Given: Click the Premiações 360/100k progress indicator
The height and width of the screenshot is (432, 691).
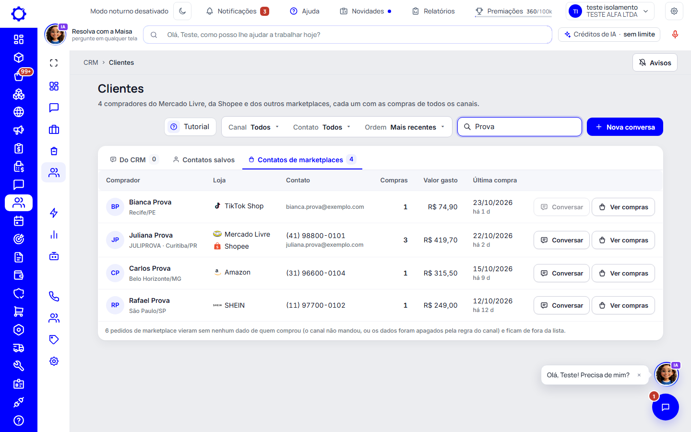Looking at the screenshot, I should click(x=513, y=11).
